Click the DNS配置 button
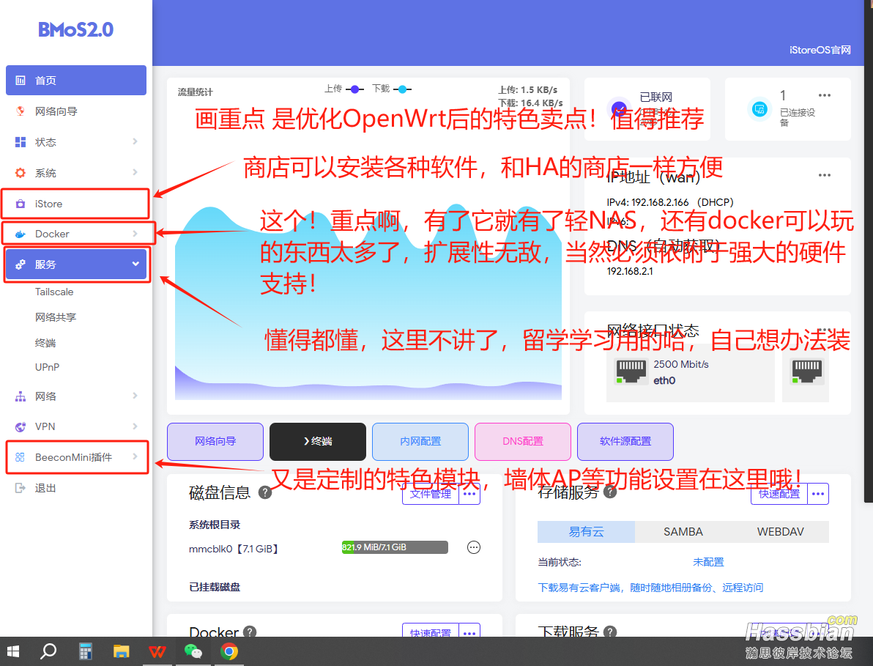Image resolution: width=873 pixels, height=666 pixels. [522, 441]
